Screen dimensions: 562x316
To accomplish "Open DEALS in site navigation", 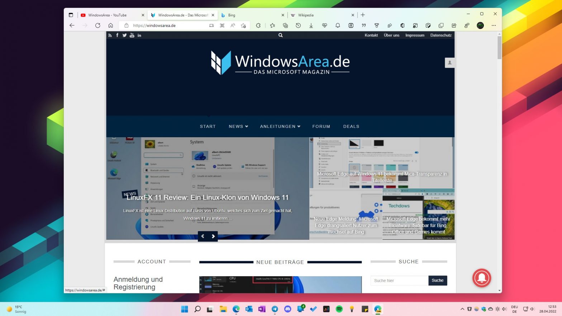I will click(x=351, y=126).
